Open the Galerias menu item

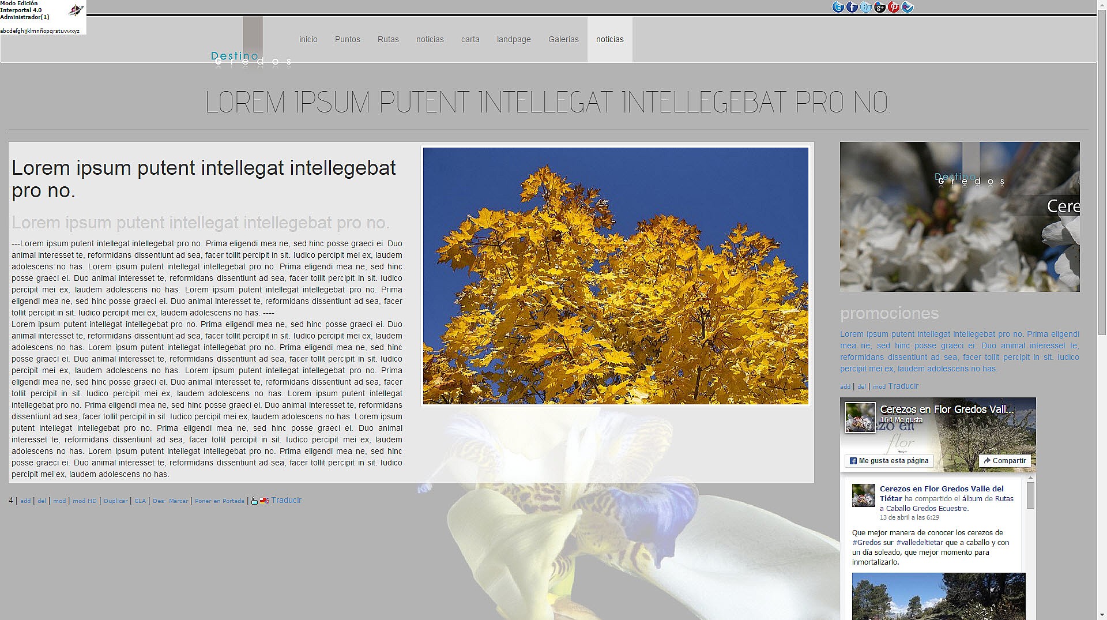click(563, 39)
